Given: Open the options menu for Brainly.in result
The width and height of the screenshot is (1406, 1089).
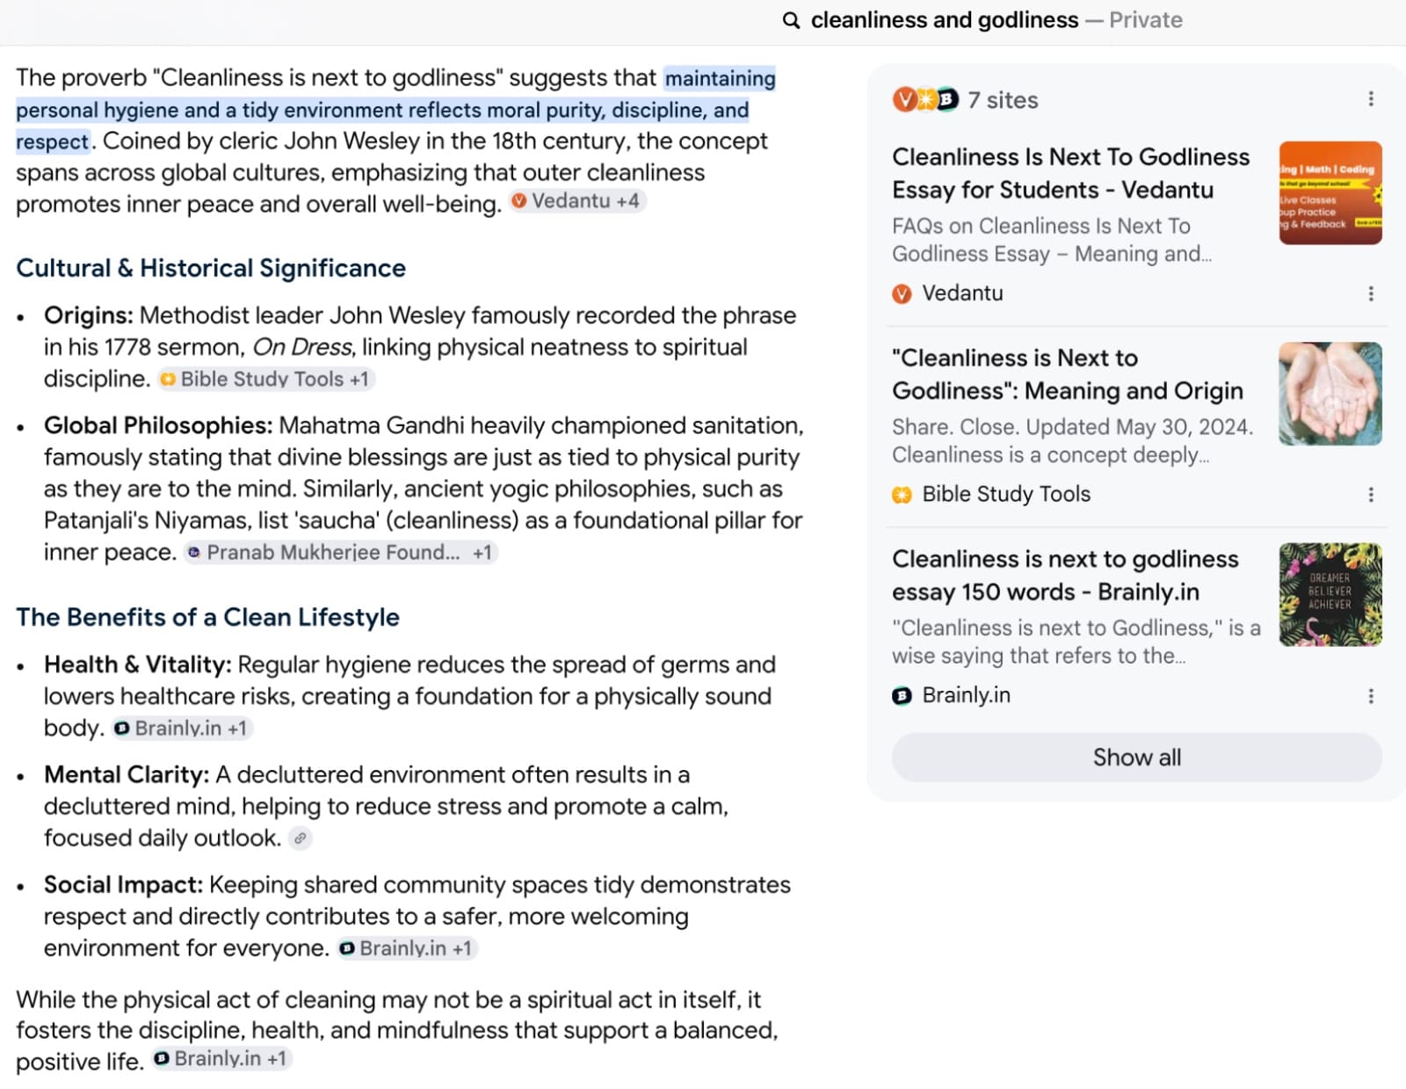Looking at the screenshot, I should [x=1371, y=696].
